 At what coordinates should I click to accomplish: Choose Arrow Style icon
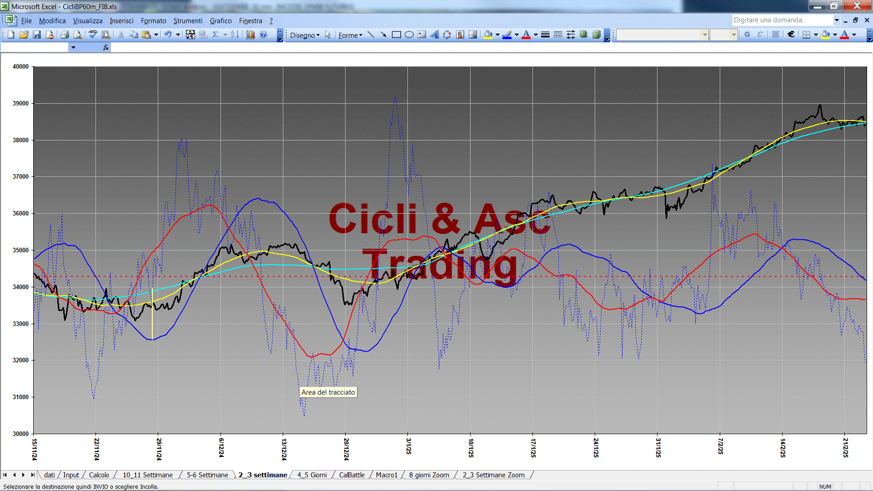(571, 35)
